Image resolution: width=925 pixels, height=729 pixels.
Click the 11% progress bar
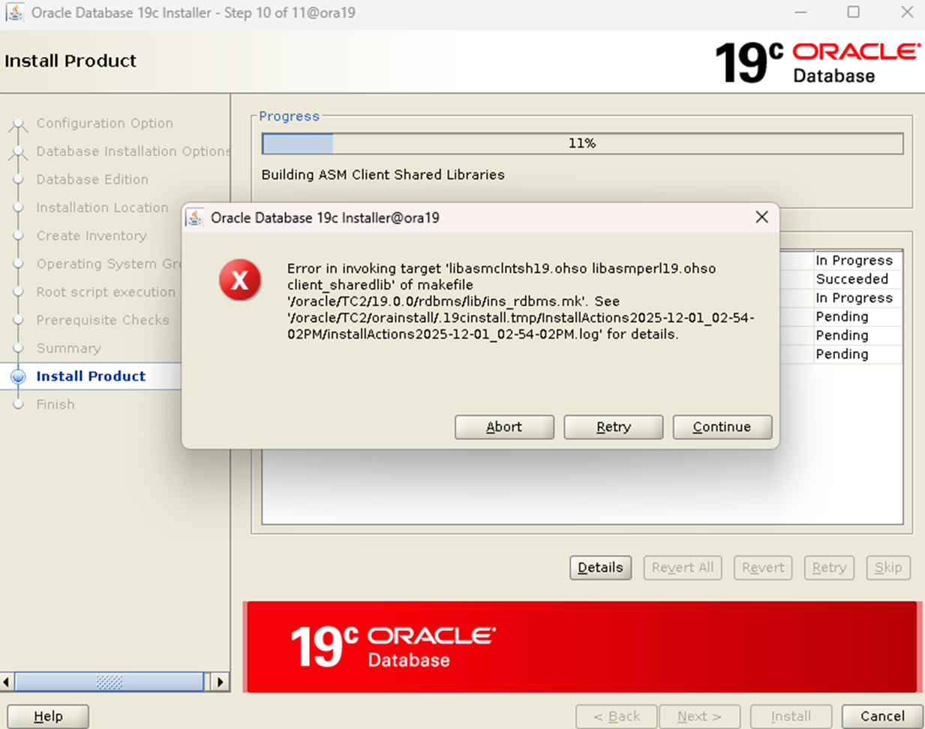582,143
